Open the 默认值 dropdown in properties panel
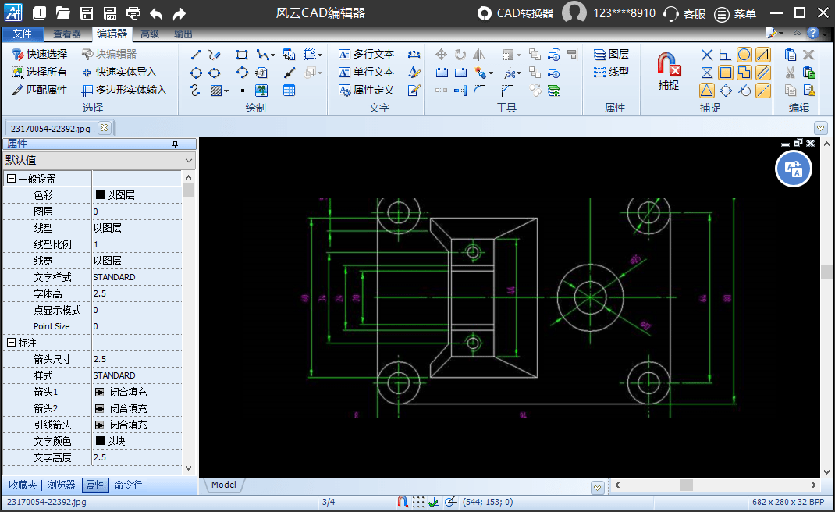This screenshot has height=512, width=835. [99, 160]
